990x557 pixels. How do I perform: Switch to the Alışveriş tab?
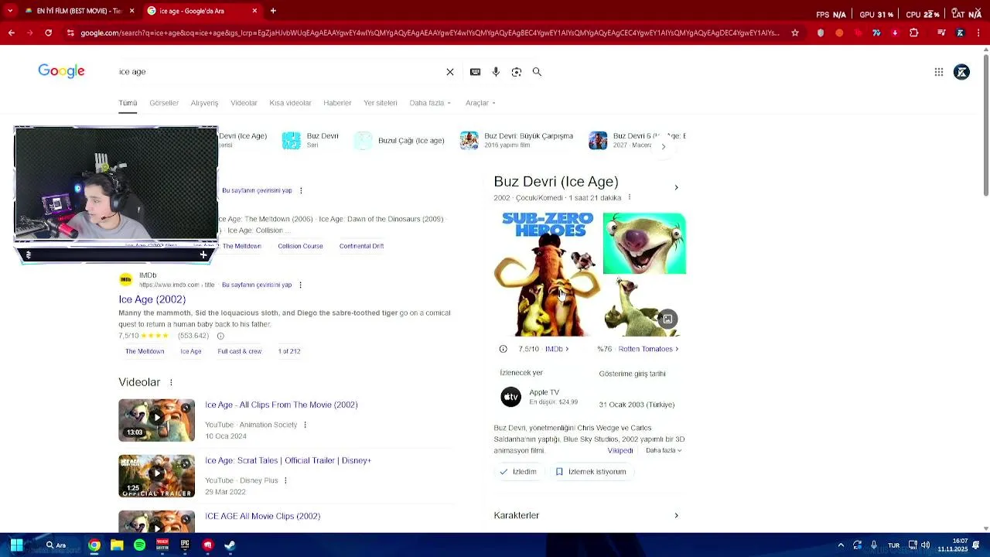tap(205, 103)
